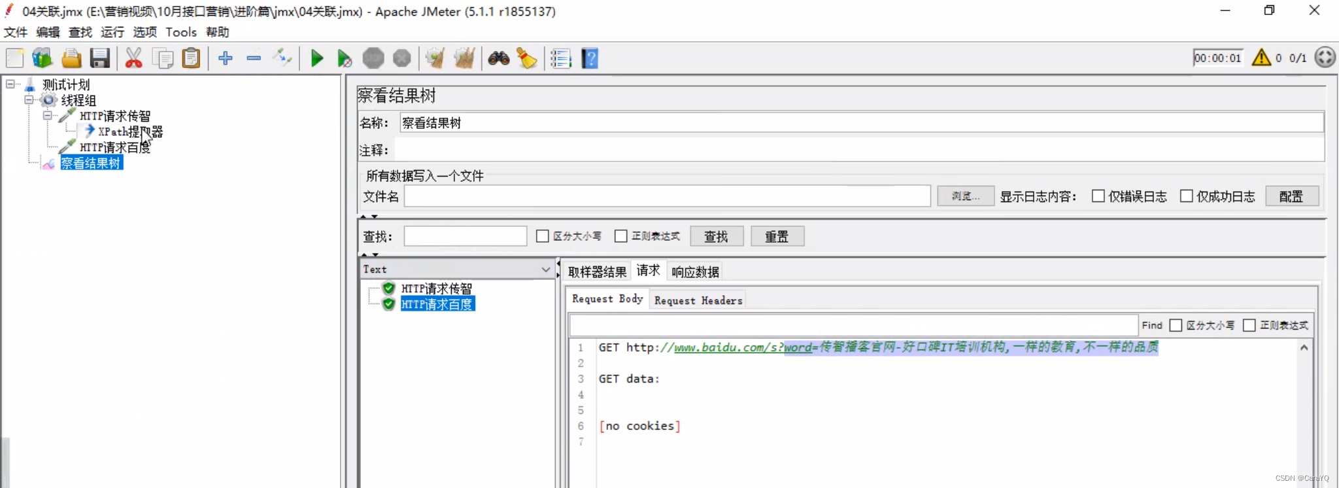Click the 配置 button
The width and height of the screenshot is (1339, 488).
1291,196
